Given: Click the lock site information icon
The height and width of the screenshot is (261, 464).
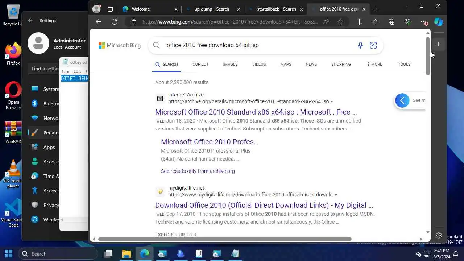Looking at the screenshot, I should click(134, 22).
